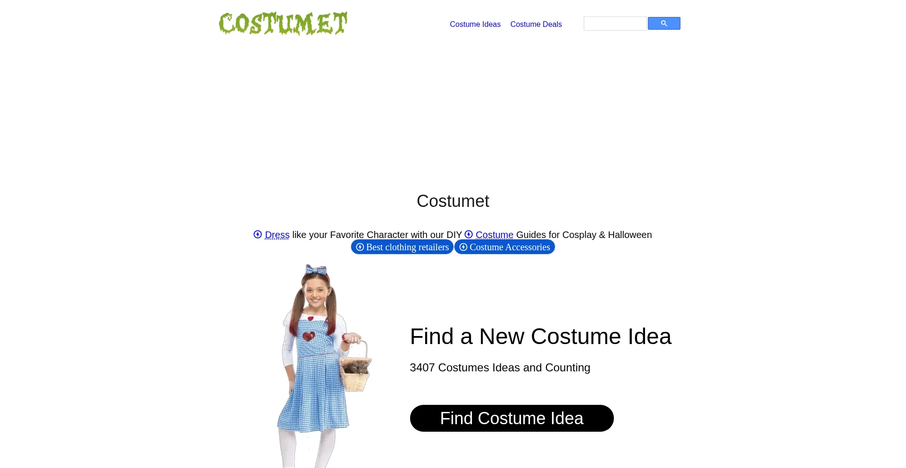
Task: Click the 3407 Costumes Ideas text
Action: coord(500,368)
